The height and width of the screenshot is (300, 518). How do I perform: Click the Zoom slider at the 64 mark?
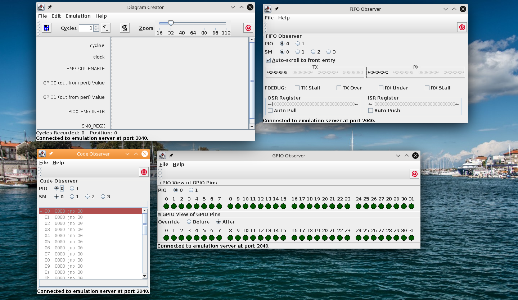tap(193, 24)
